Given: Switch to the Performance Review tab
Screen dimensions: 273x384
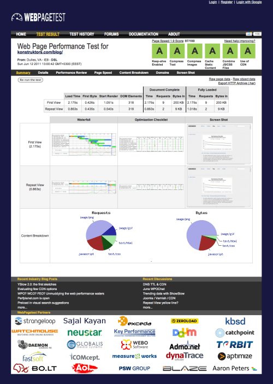Looking at the screenshot, I should point(71,73).
